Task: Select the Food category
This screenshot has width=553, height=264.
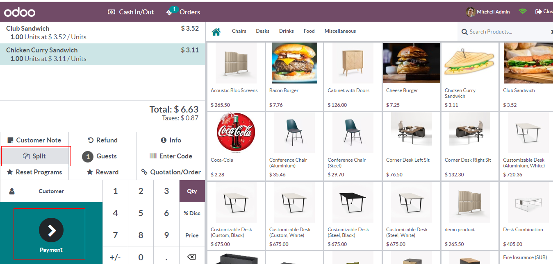Action: coord(309,31)
